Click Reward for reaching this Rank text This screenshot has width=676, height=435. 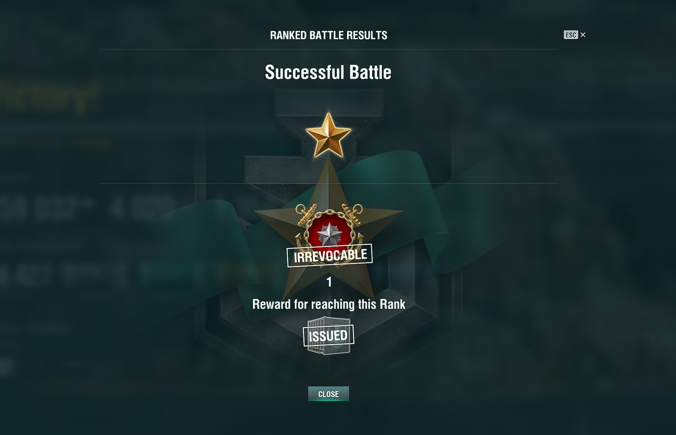[x=328, y=304]
